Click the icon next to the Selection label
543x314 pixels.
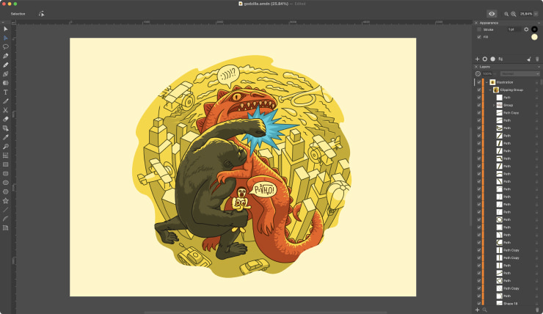point(41,14)
